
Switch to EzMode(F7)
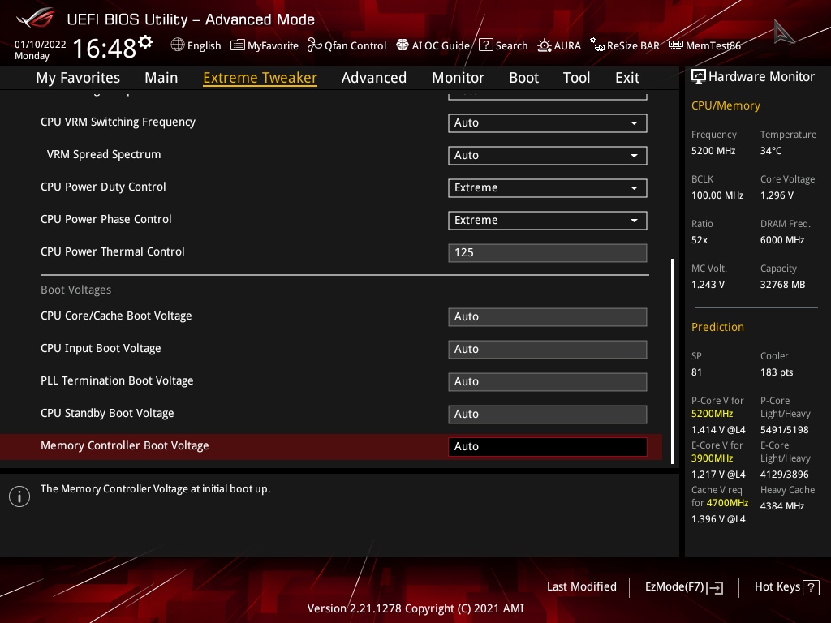tap(683, 587)
